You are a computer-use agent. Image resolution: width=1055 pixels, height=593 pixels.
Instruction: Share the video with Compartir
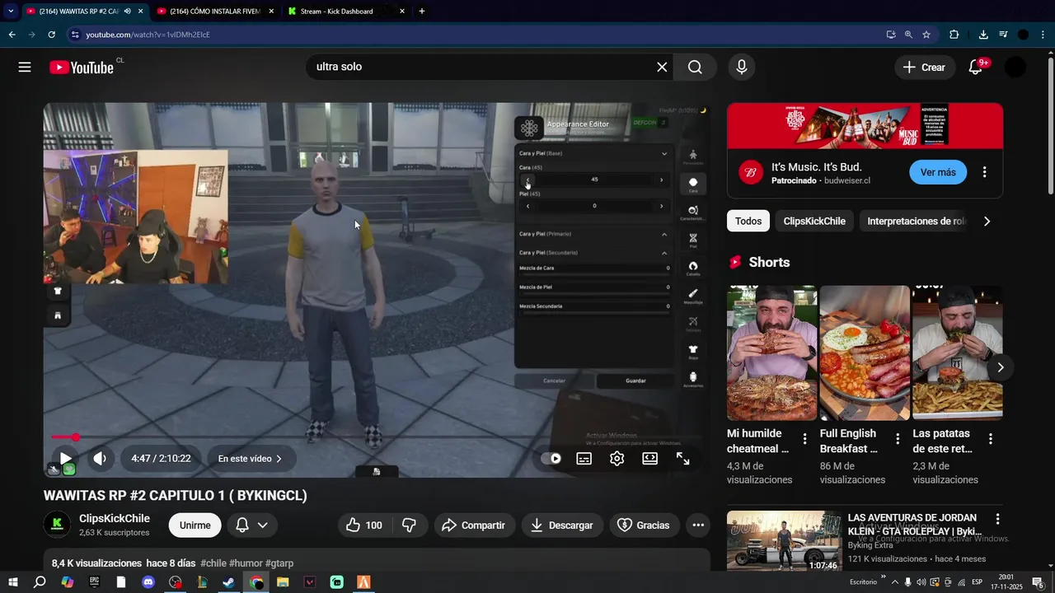tap(473, 525)
